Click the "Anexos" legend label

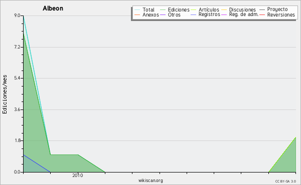click(x=150, y=14)
